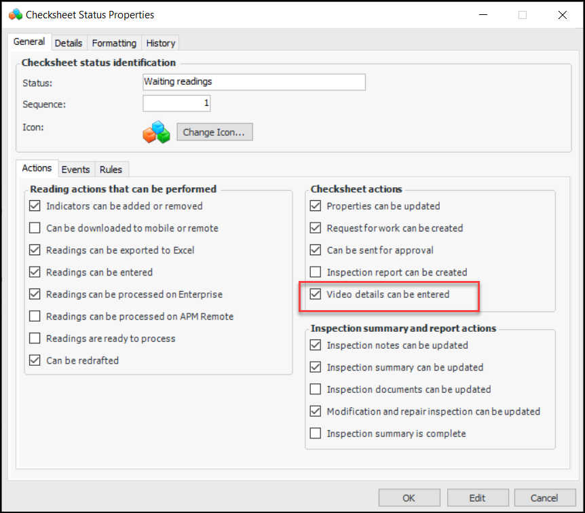Toggle Inspection summary can be updated
Screen dimensions: 585x513
coord(316,367)
